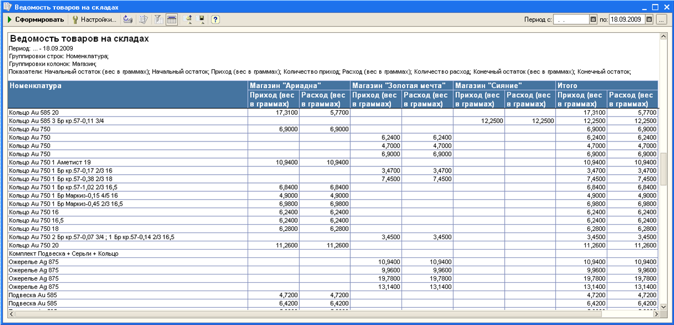Open calendar picker for по date
The height and width of the screenshot is (325, 674).
click(x=649, y=19)
